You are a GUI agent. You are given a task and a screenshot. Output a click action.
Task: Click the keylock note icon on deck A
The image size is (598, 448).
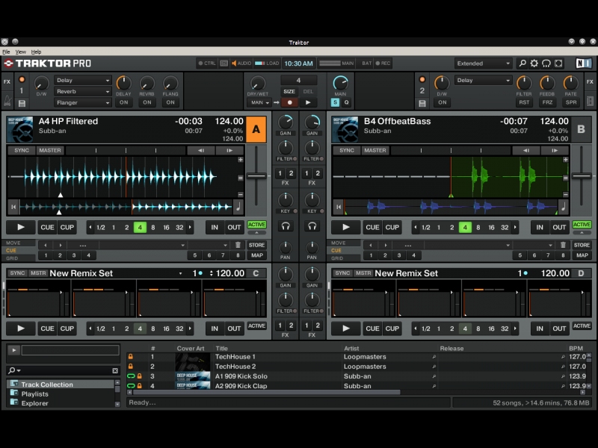pos(238,207)
